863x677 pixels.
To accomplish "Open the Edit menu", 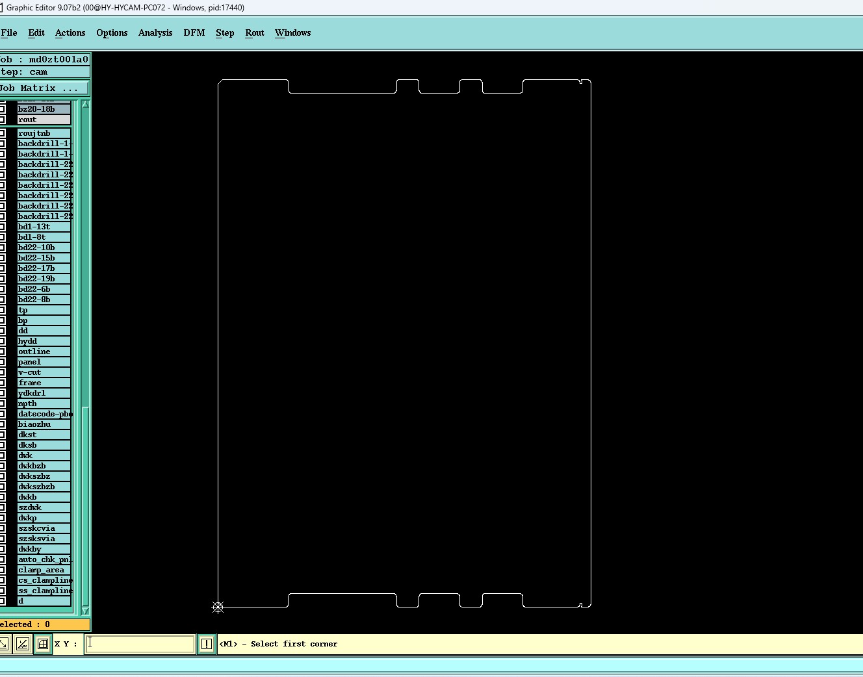I will [36, 32].
